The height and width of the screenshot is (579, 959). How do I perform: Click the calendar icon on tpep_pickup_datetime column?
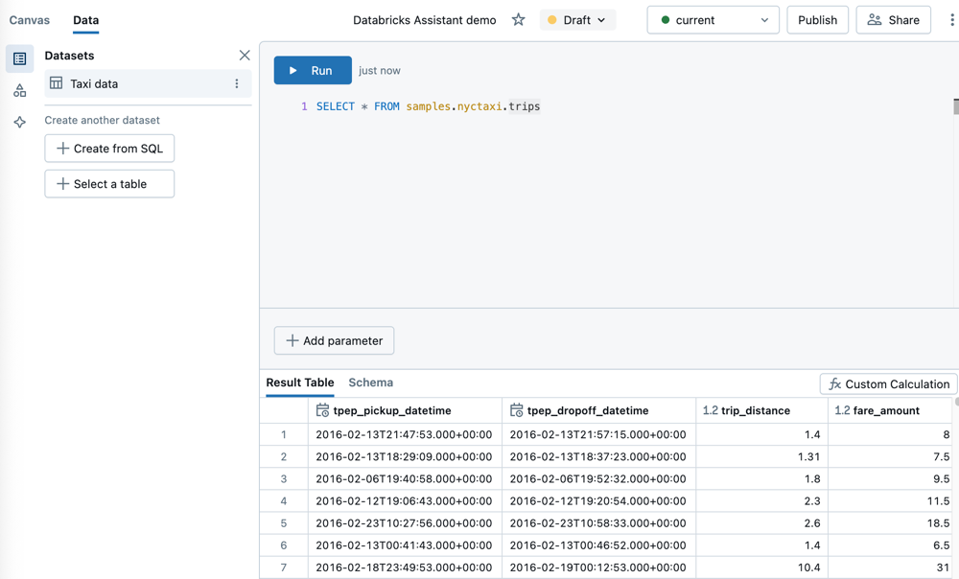[321, 410]
